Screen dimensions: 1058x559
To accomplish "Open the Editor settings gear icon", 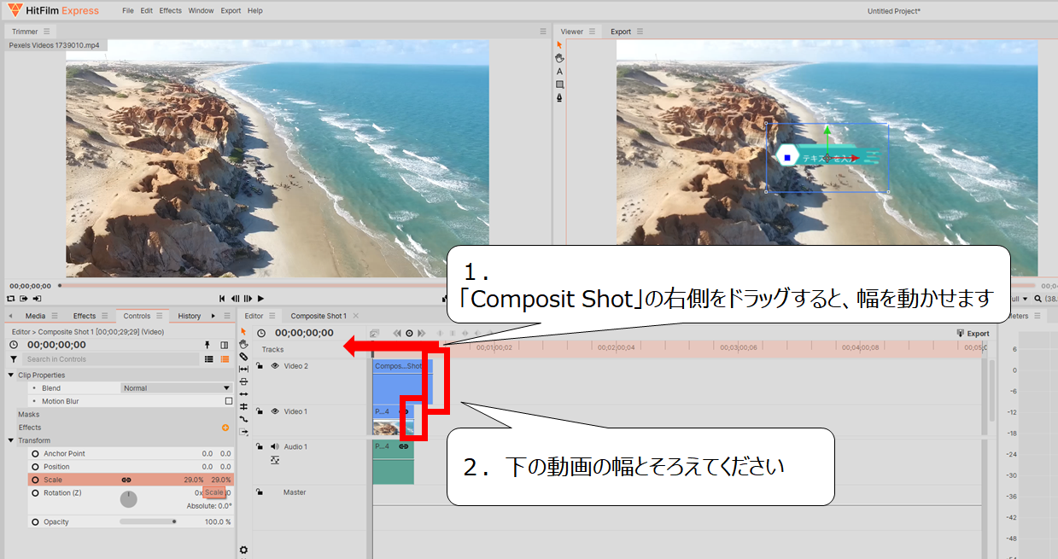I will (243, 550).
